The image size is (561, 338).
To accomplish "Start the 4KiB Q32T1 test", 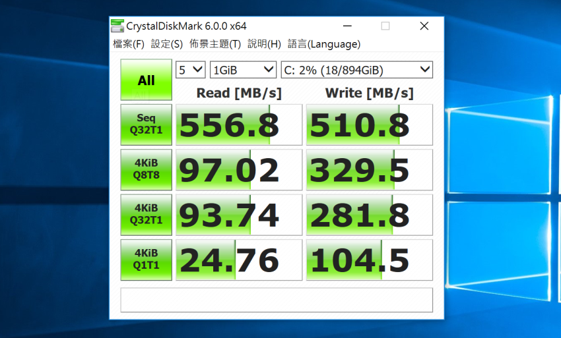I will pyautogui.click(x=147, y=215).
